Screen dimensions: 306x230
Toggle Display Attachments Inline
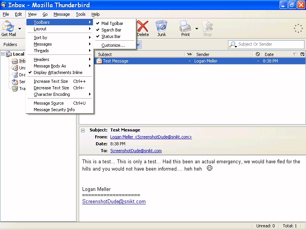tap(60, 72)
